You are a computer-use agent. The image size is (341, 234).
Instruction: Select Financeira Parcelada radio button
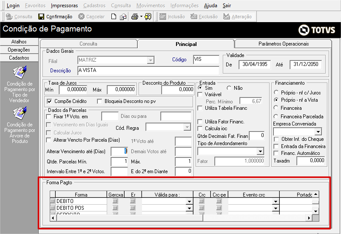tap(276, 116)
